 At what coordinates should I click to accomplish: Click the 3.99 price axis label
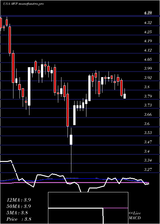click(148, 68)
